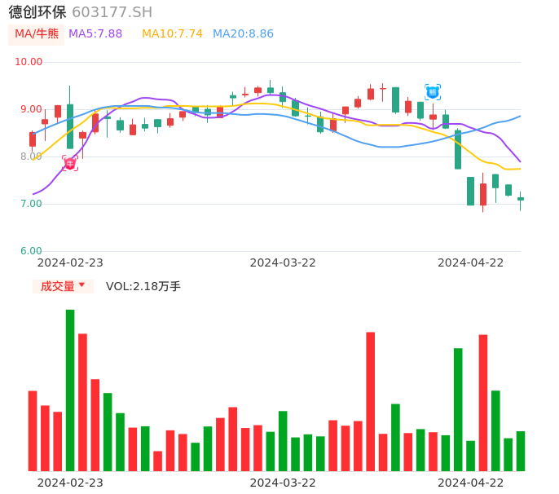559x494 pixels.
Task: Toggle the MA5:7.88 line legend
Action: click(x=95, y=33)
